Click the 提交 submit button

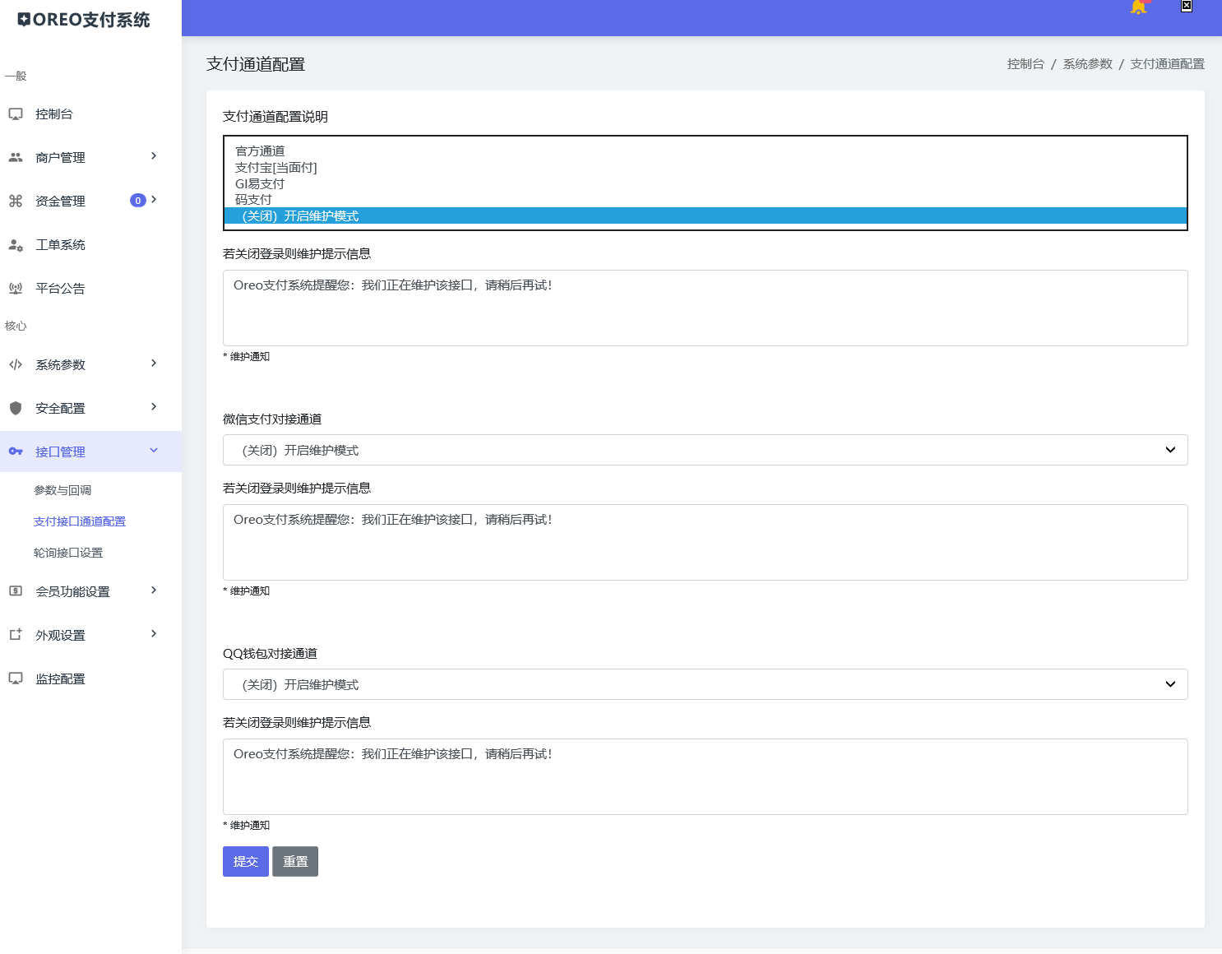(245, 861)
